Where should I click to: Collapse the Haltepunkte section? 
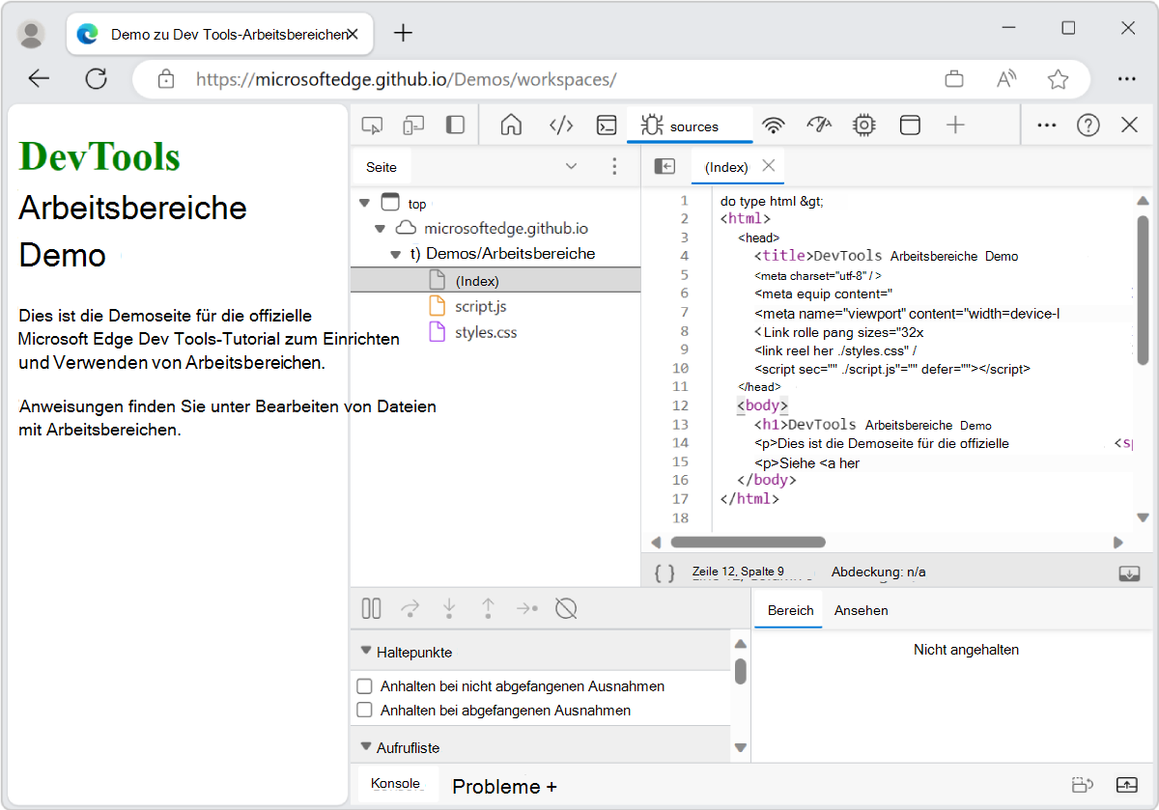click(364, 651)
